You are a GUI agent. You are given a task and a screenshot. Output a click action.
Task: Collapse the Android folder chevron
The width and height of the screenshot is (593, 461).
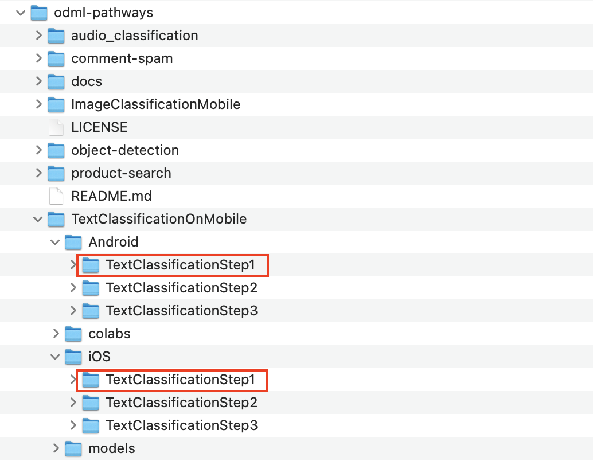pos(56,242)
